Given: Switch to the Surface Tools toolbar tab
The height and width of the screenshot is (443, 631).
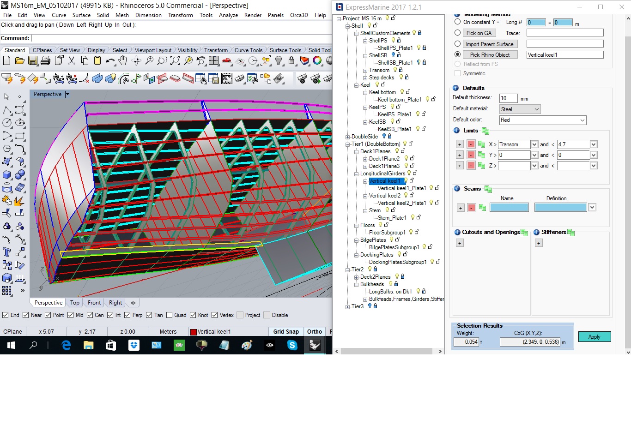Looking at the screenshot, I should (x=285, y=50).
